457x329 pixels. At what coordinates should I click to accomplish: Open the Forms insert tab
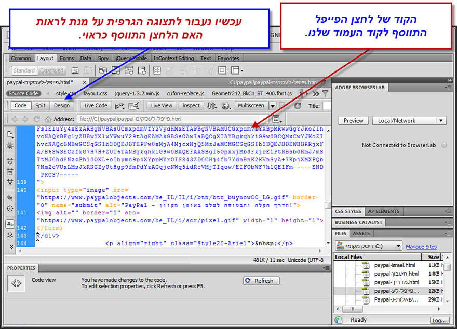(x=67, y=58)
